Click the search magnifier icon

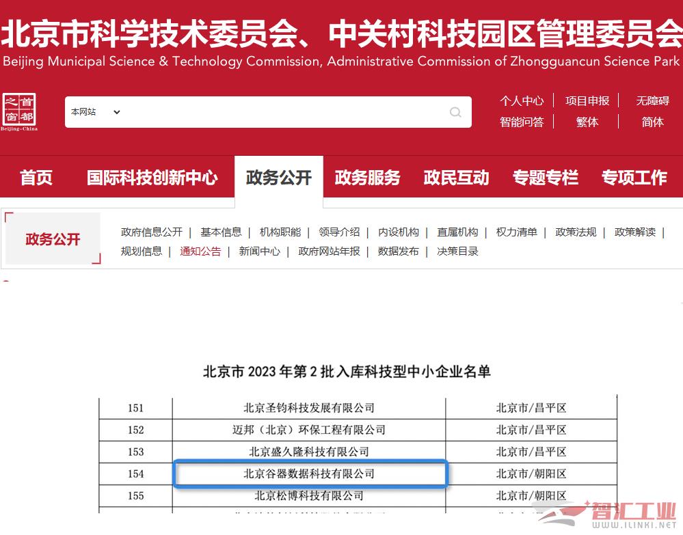pos(455,112)
